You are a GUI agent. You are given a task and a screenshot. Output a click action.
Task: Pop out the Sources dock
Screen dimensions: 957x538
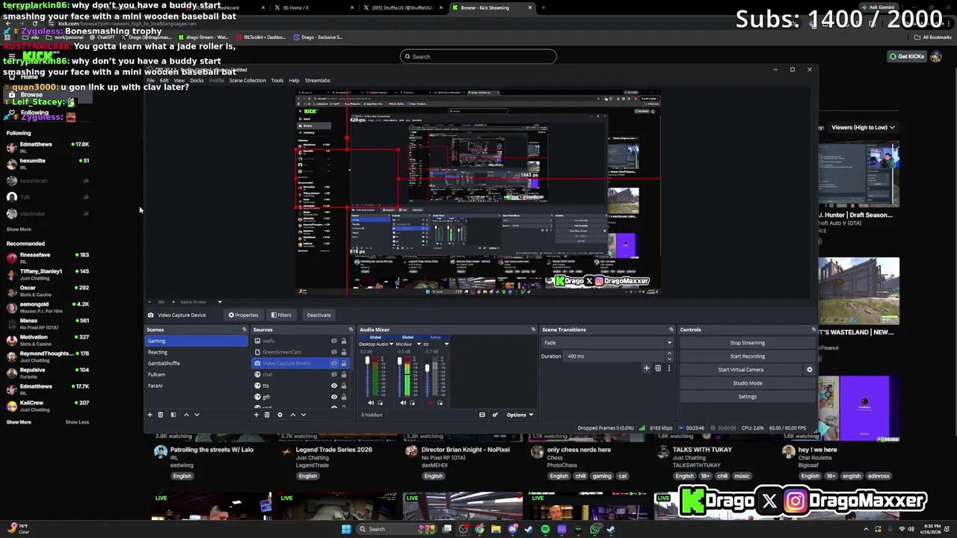[x=351, y=330]
